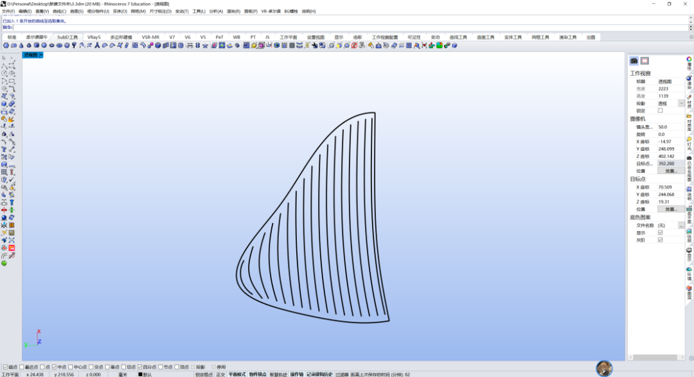Switch to the VRay5 toolbar tab
This screenshot has width=694, height=377.
tap(94, 37)
